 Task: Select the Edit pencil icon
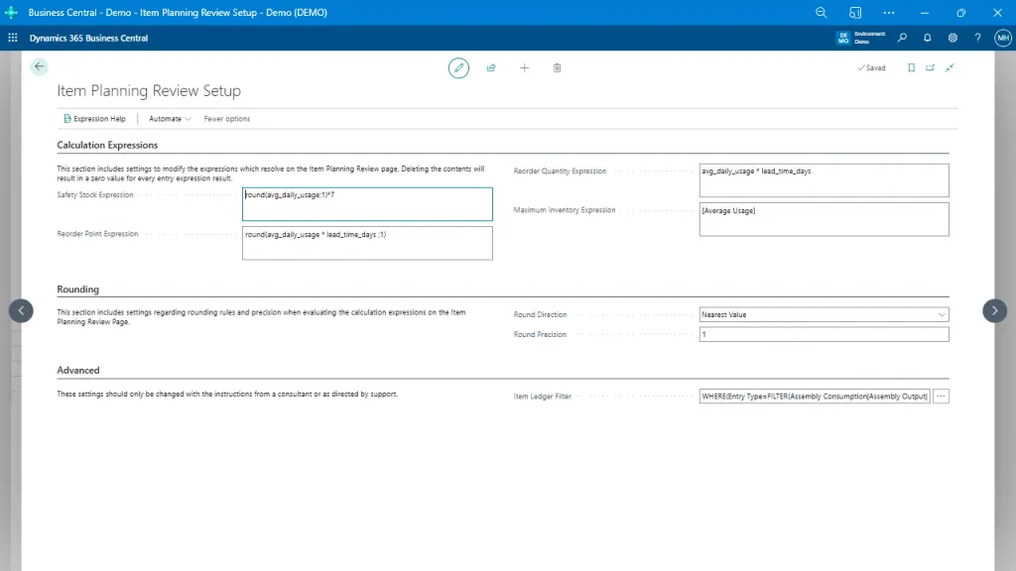(458, 67)
